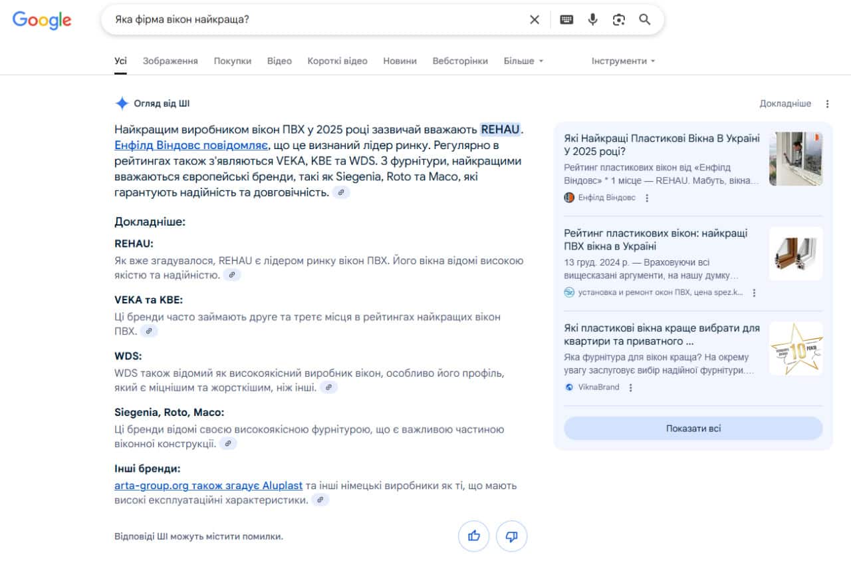Image resolution: width=851 pixels, height=565 pixels.
Task: Click the AI overview sparkle icon
Action: click(x=122, y=103)
